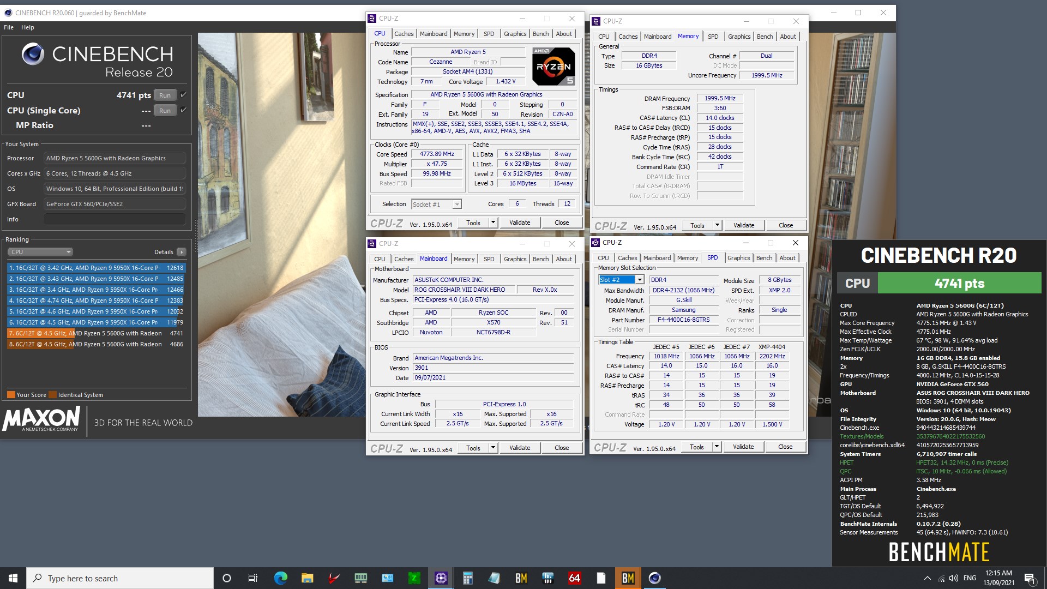Viewport: 1047px width, 589px height.
Task: Run the CPU multi-core benchmark
Action: 165,95
